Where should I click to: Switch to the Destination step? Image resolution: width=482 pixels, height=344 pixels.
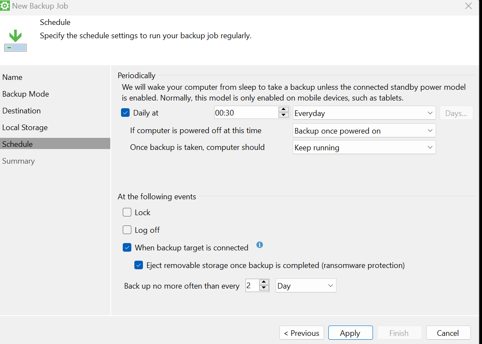pos(21,111)
